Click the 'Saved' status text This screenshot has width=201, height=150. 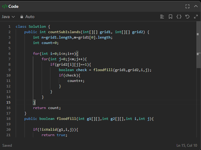point(7,145)
